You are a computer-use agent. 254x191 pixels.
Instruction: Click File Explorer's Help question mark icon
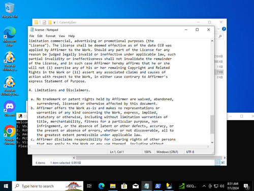[x=224, y=29]
